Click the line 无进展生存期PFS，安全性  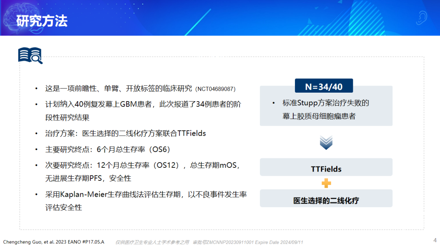tap(88, 178)
